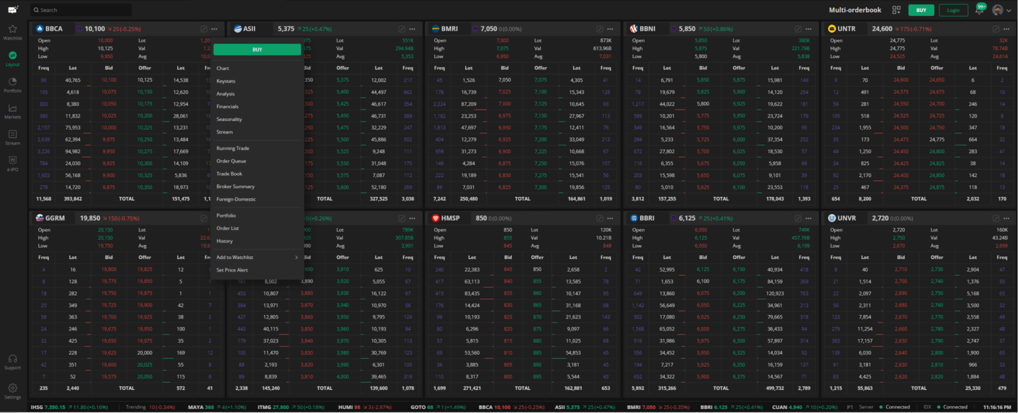
Task: Click the BUY button in the context menu
Action: (x=257, y=50)
